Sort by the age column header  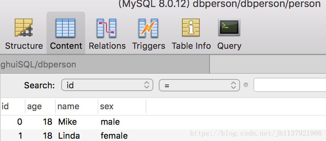click(x=40, y=107)
